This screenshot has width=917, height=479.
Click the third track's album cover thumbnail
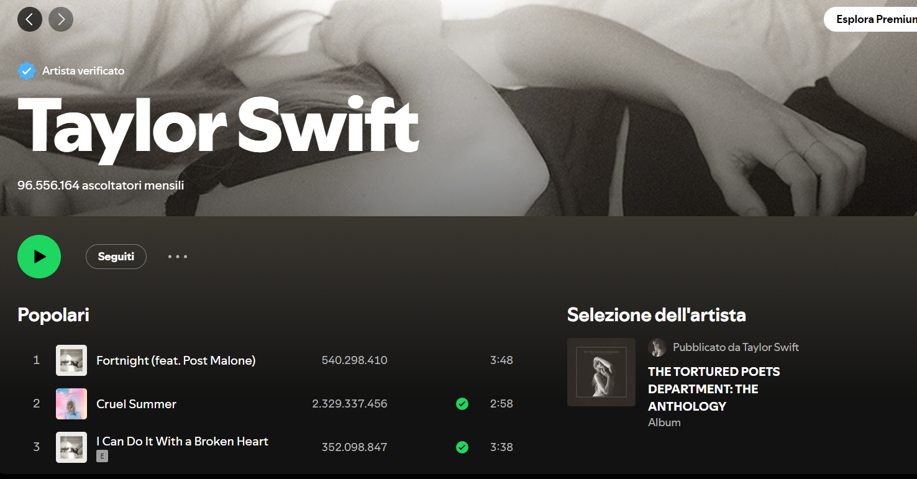pyautogui.click(x=71, y=447)
